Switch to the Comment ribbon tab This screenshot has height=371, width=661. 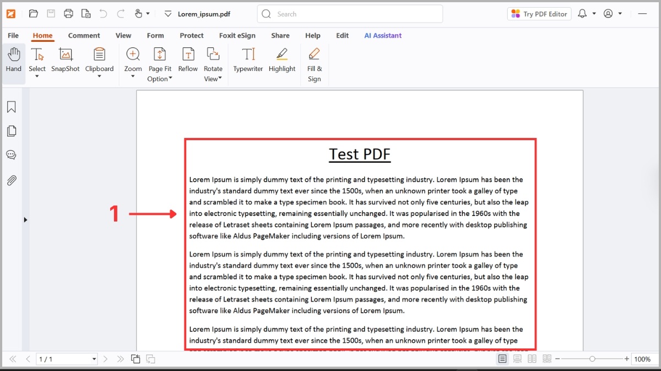pos(84,35)
